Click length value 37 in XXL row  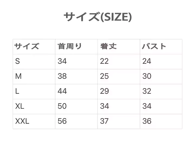[104, 121]
